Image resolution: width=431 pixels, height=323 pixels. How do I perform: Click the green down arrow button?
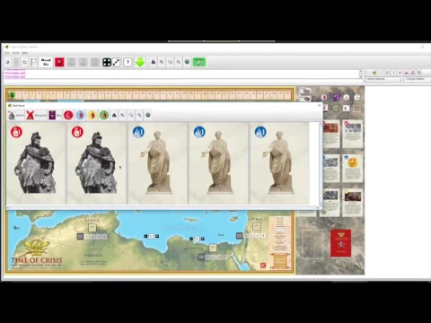tap(140, 62)
